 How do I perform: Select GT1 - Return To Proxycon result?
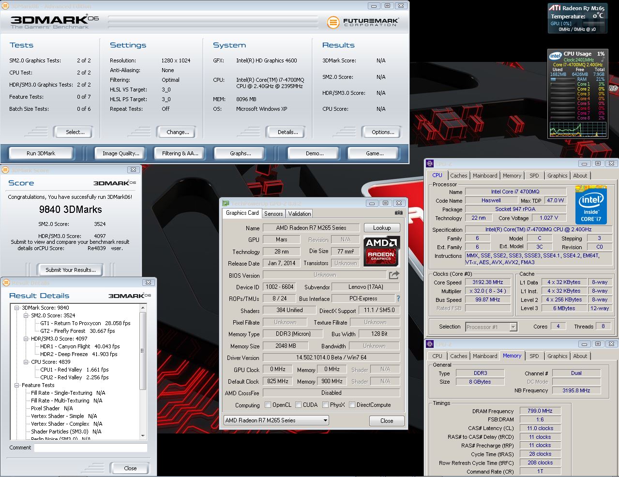(85, 323)
